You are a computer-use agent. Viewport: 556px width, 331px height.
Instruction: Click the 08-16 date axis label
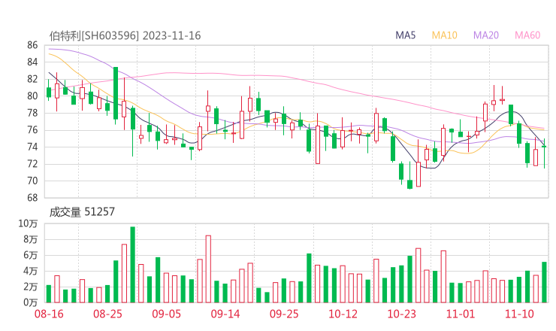tap(49, 314)
